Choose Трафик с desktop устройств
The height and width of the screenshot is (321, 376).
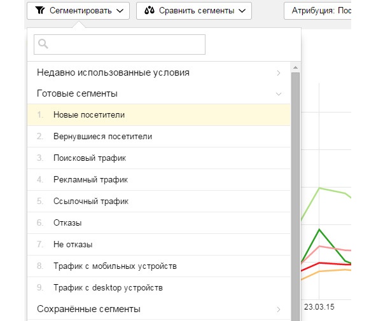[x=159, y=287]
